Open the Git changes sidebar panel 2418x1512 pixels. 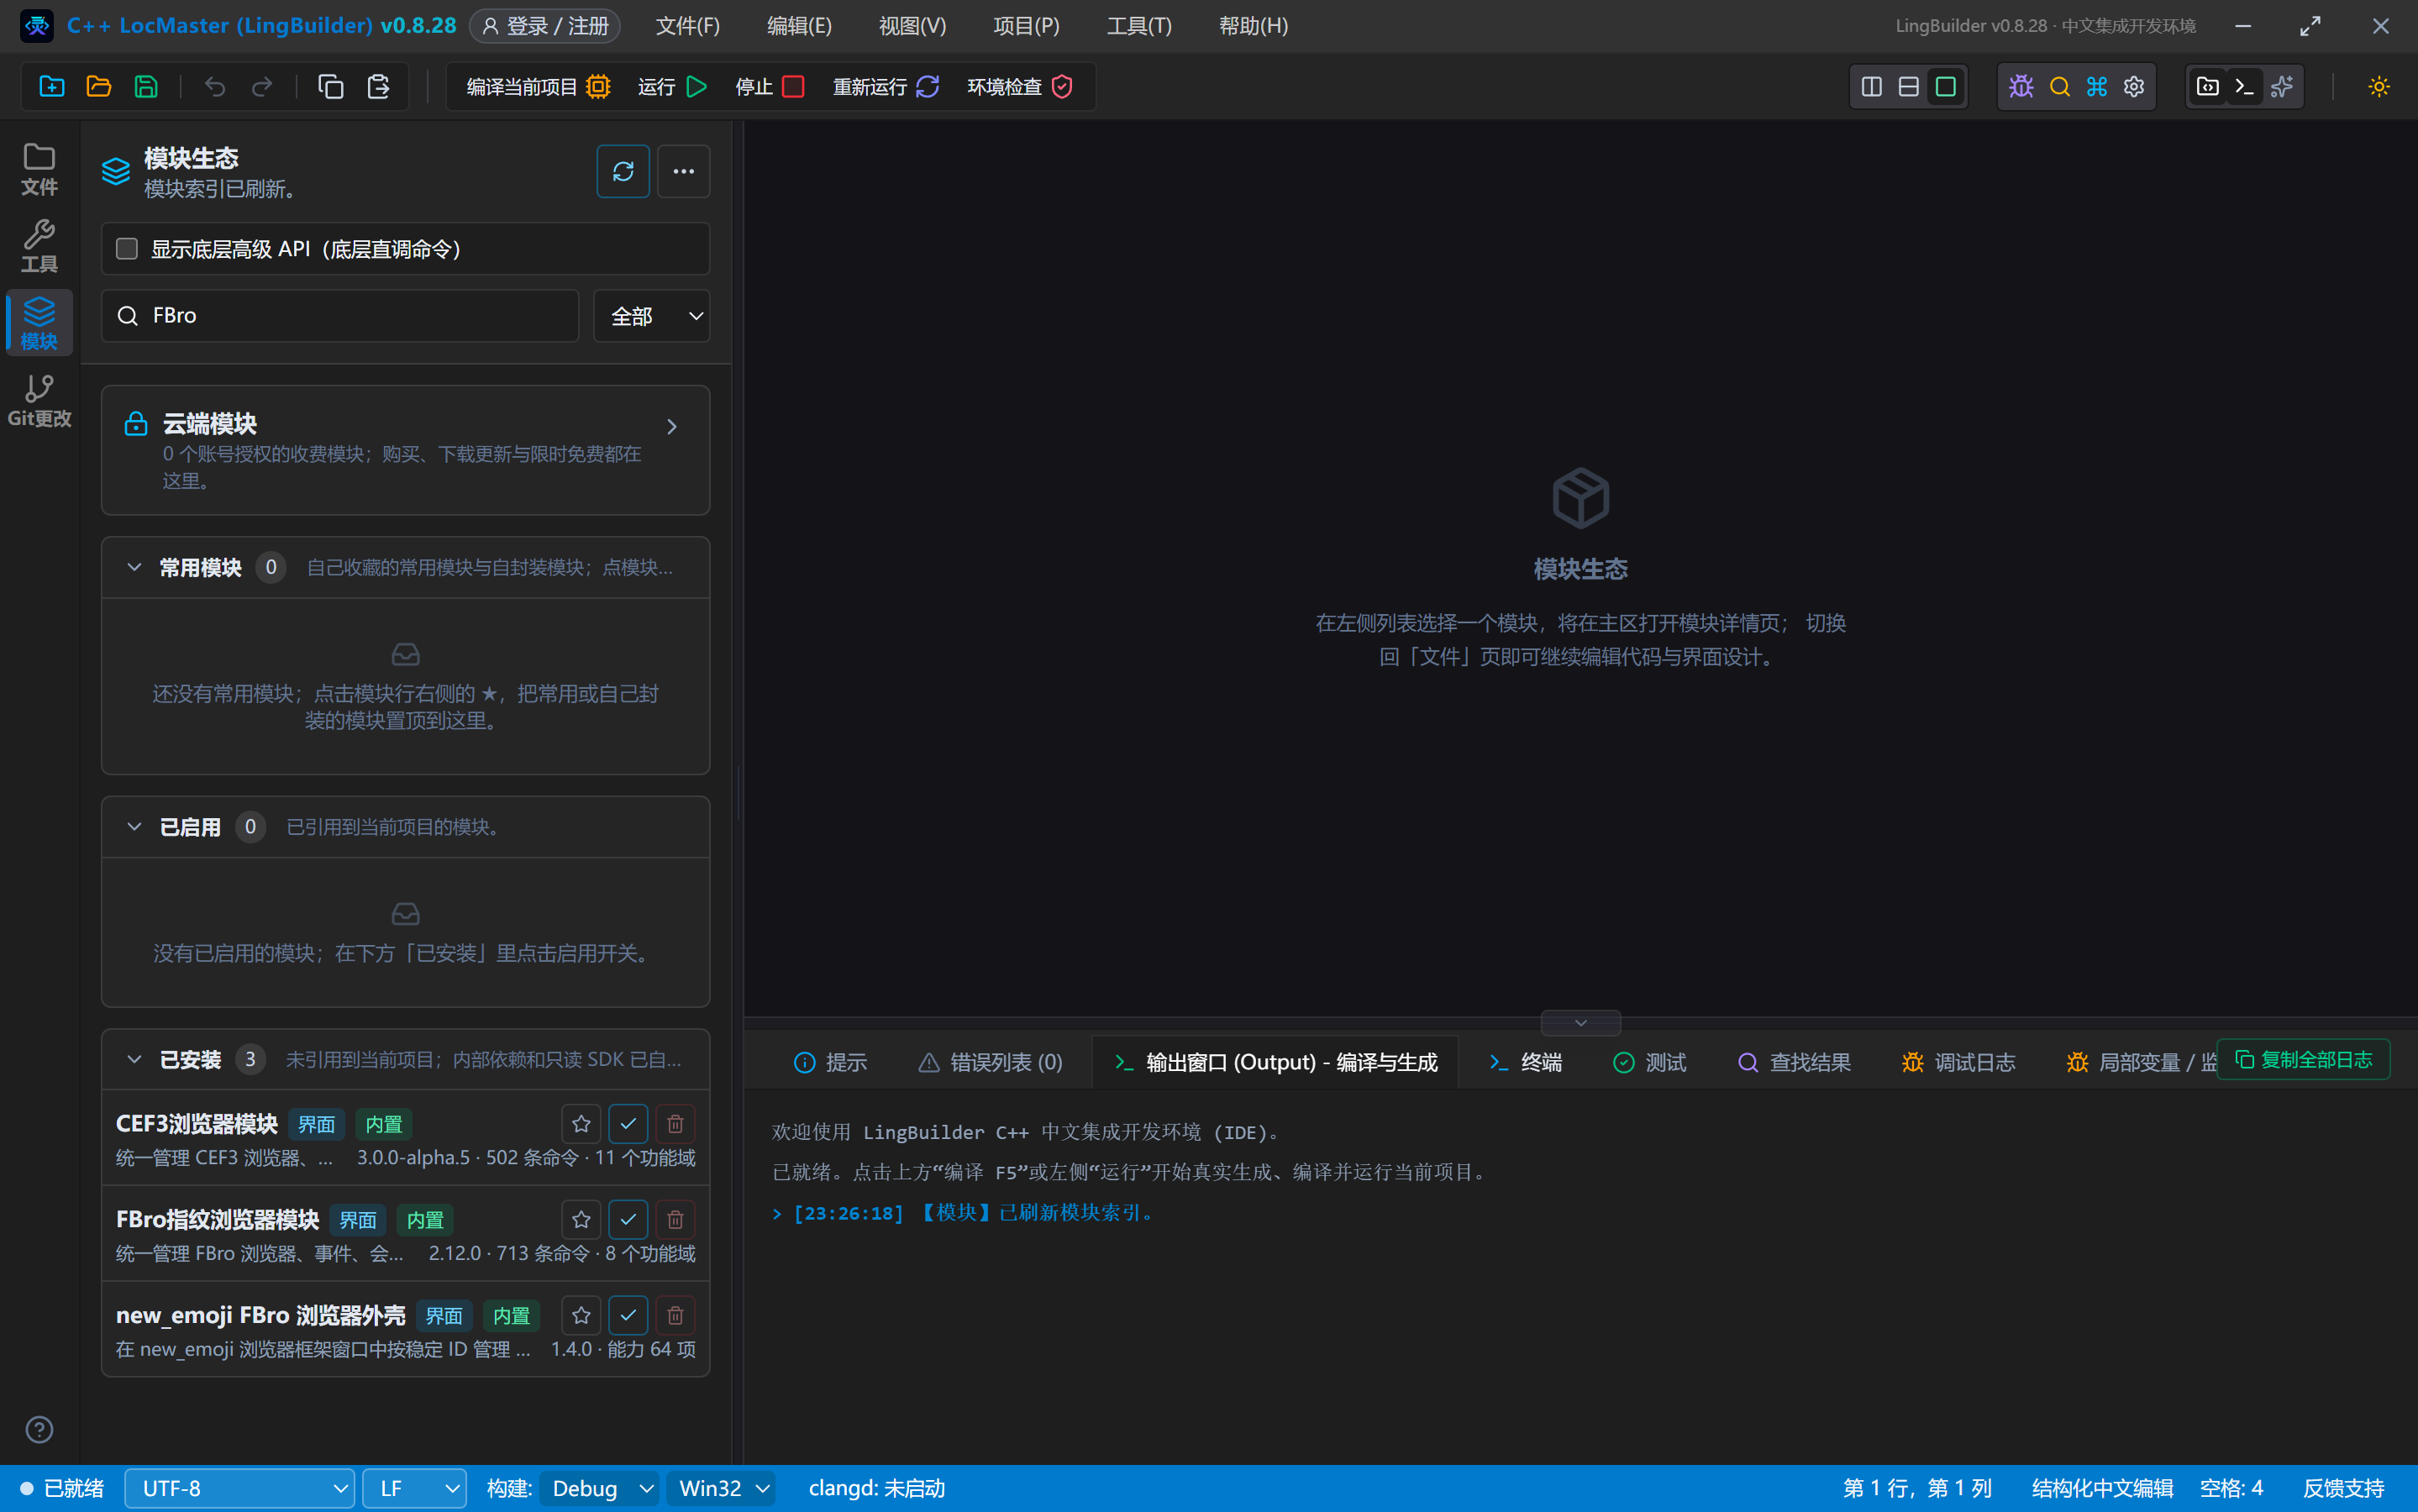coord(40,400)
